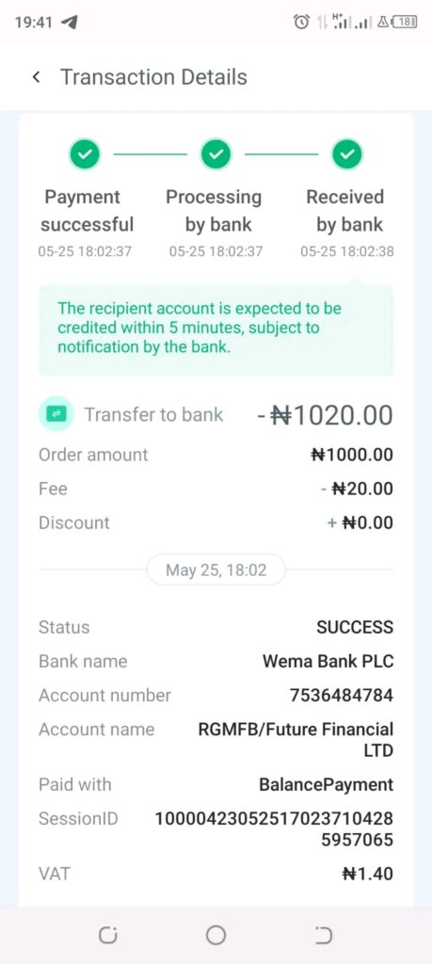Tap the Processing by bank green checkmark
The image size is (432, 964).
pos(216,154)
